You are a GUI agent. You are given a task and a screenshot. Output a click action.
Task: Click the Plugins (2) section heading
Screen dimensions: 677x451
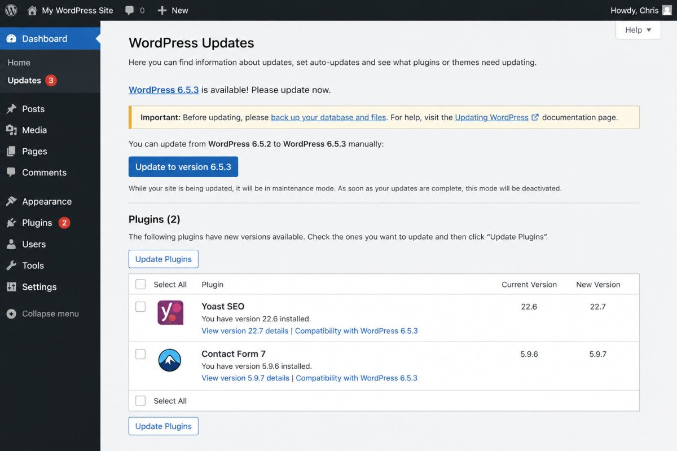[155, 219]
